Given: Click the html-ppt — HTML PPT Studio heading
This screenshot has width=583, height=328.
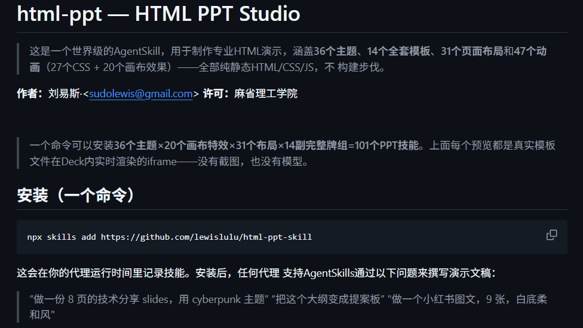Looking at the screenshot, I should click(x=158, y=14).
